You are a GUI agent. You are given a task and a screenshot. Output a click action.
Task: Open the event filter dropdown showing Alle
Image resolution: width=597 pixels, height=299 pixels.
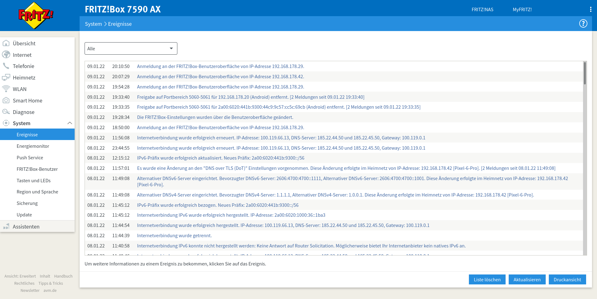click(131, 48)
